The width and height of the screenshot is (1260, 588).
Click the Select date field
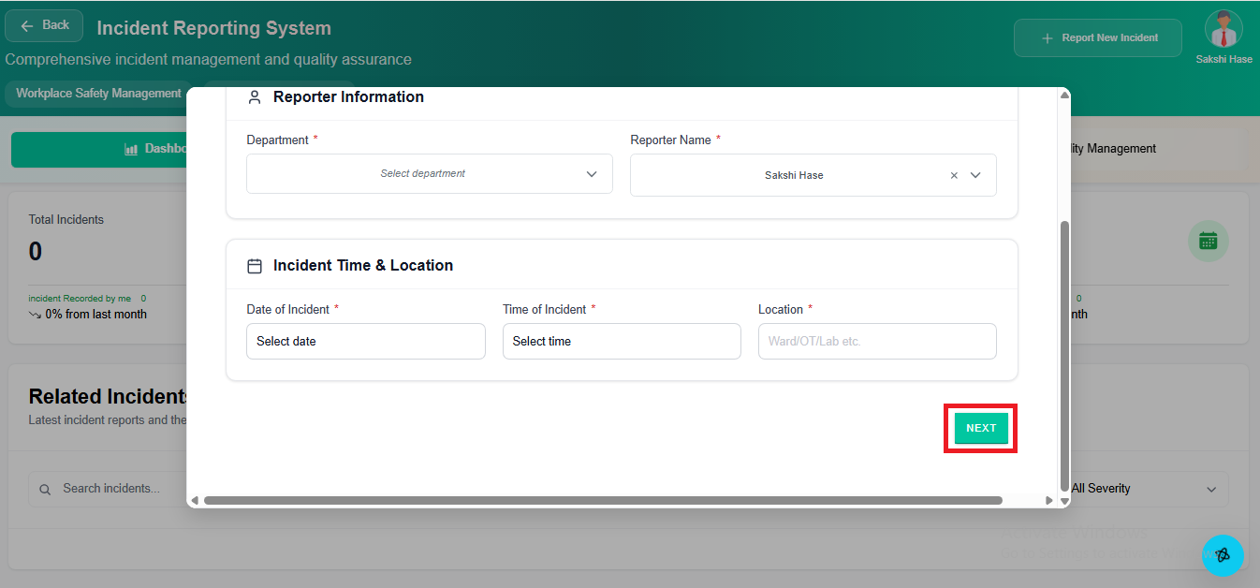coord(365,342)
